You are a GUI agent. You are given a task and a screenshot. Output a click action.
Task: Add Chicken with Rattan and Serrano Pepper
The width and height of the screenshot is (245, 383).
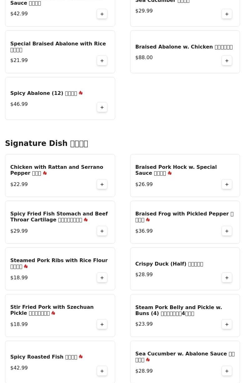pyautogui.click(x=102, y=184)
